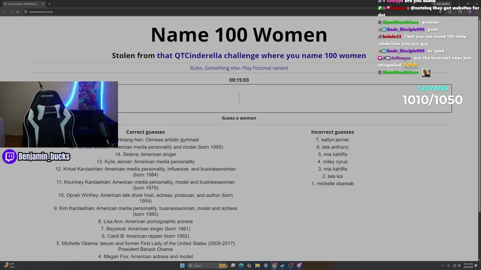
Task: Open the QTCinderella challenge link
Action: tap(261, 55)
